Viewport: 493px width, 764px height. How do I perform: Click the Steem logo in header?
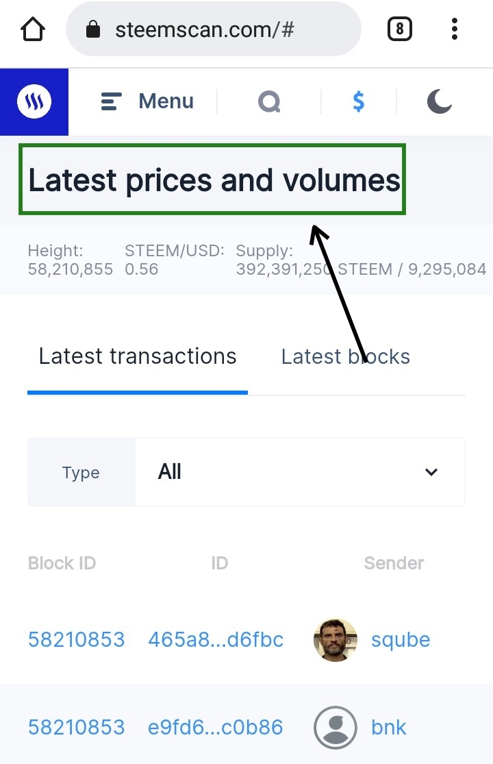coord(34,102)
